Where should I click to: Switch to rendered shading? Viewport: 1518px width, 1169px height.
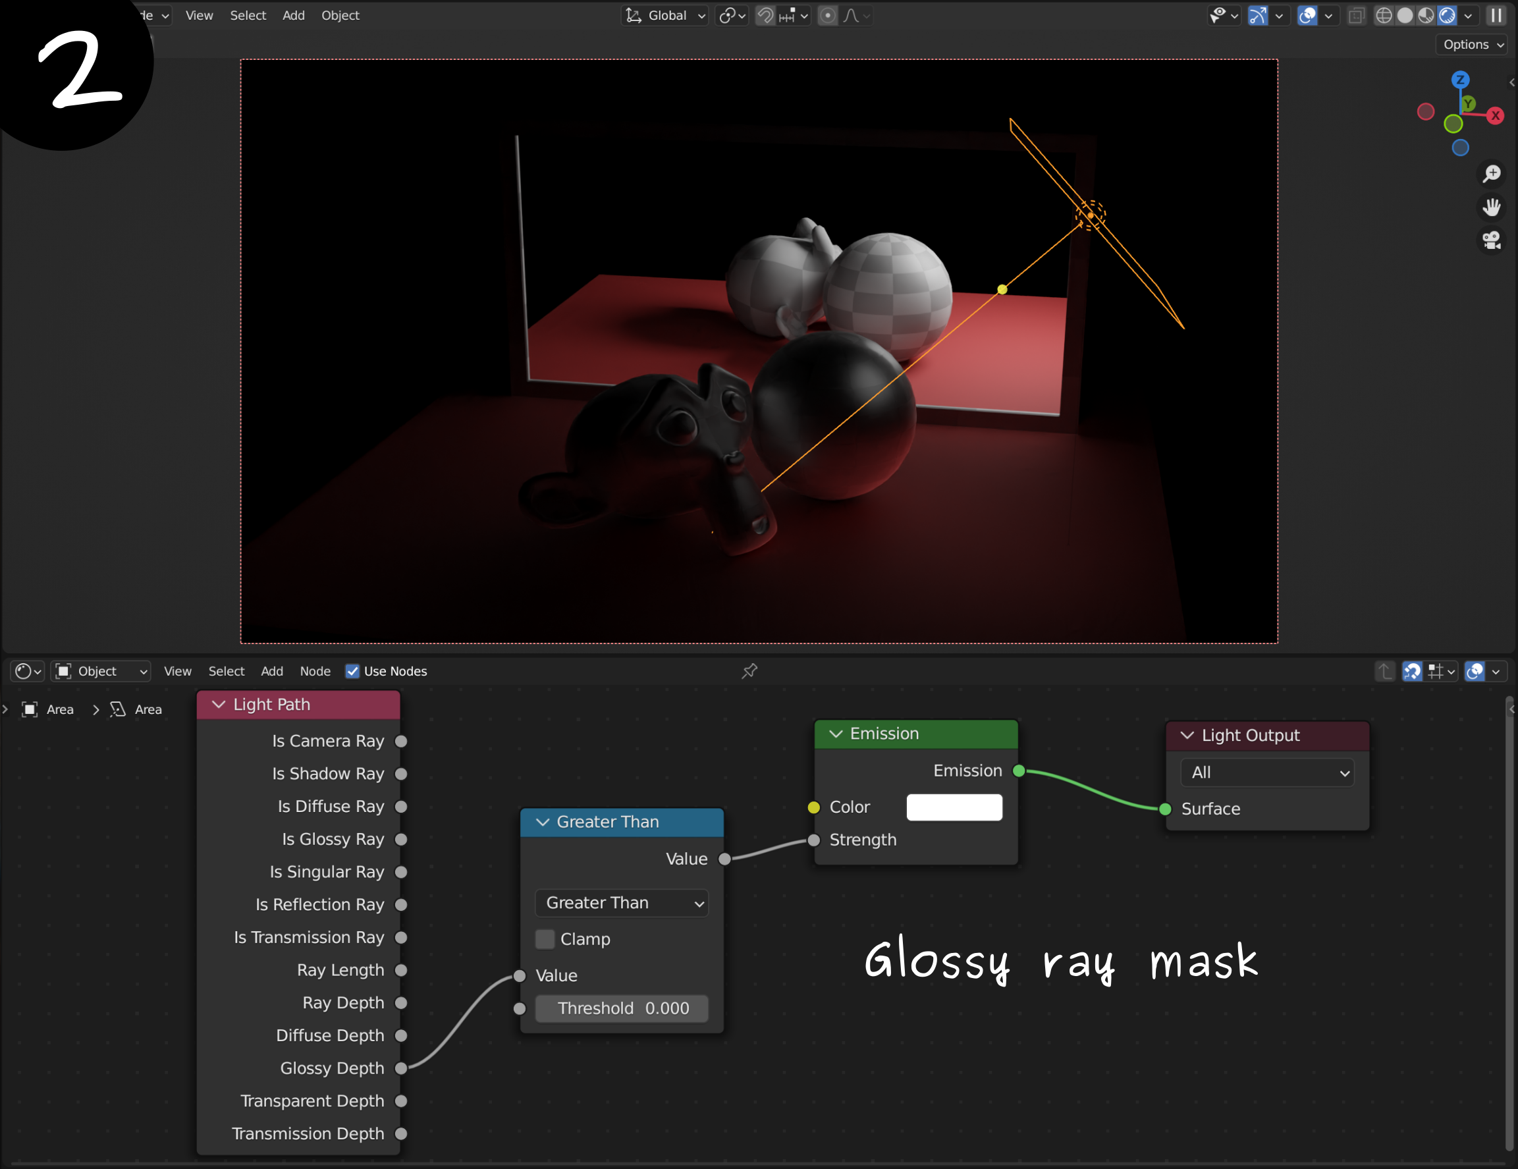[x=1447, y=15]
